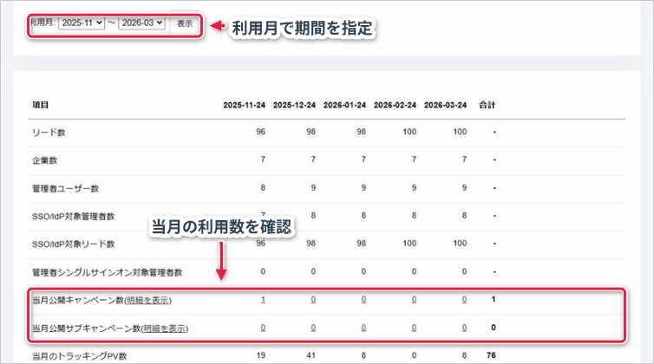
Task: Click the SSO/IdP対象リード数 row label
Action: (74, 244)
